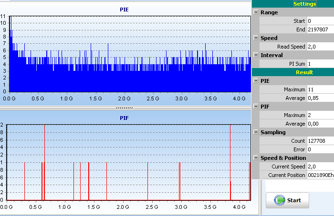Screen dimensions: 334x216
Task: Click the splitter grip between PIE and PIF charts
Action: coord(125,108)
